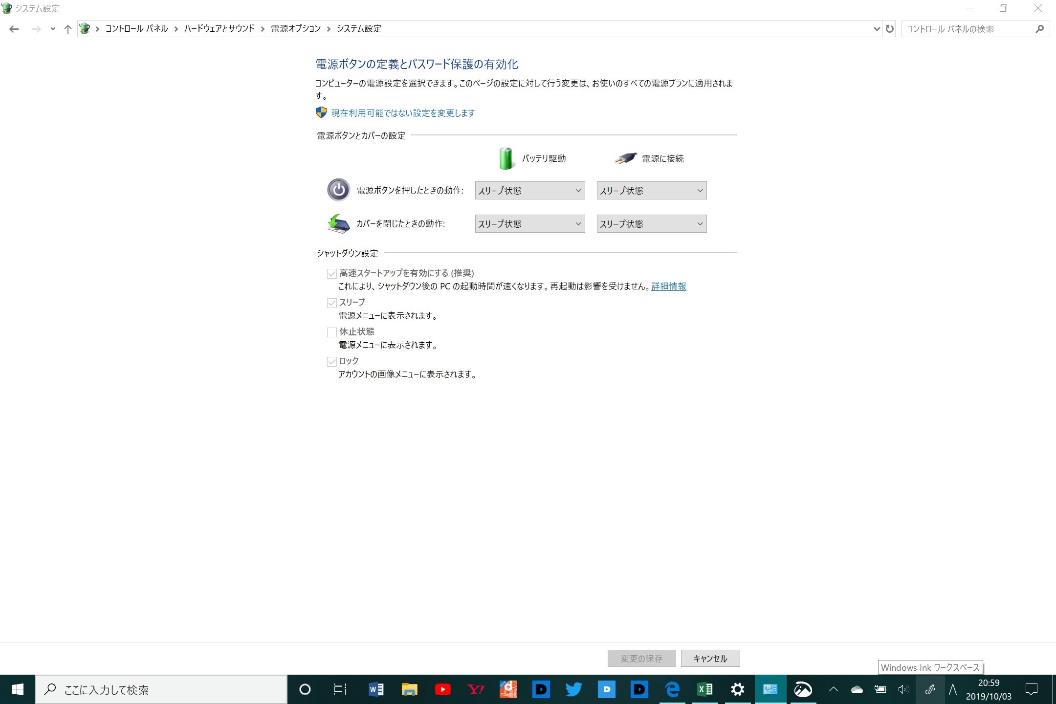
Task: Click the Edge browser icon in taskbar
Action: point(673,689)
